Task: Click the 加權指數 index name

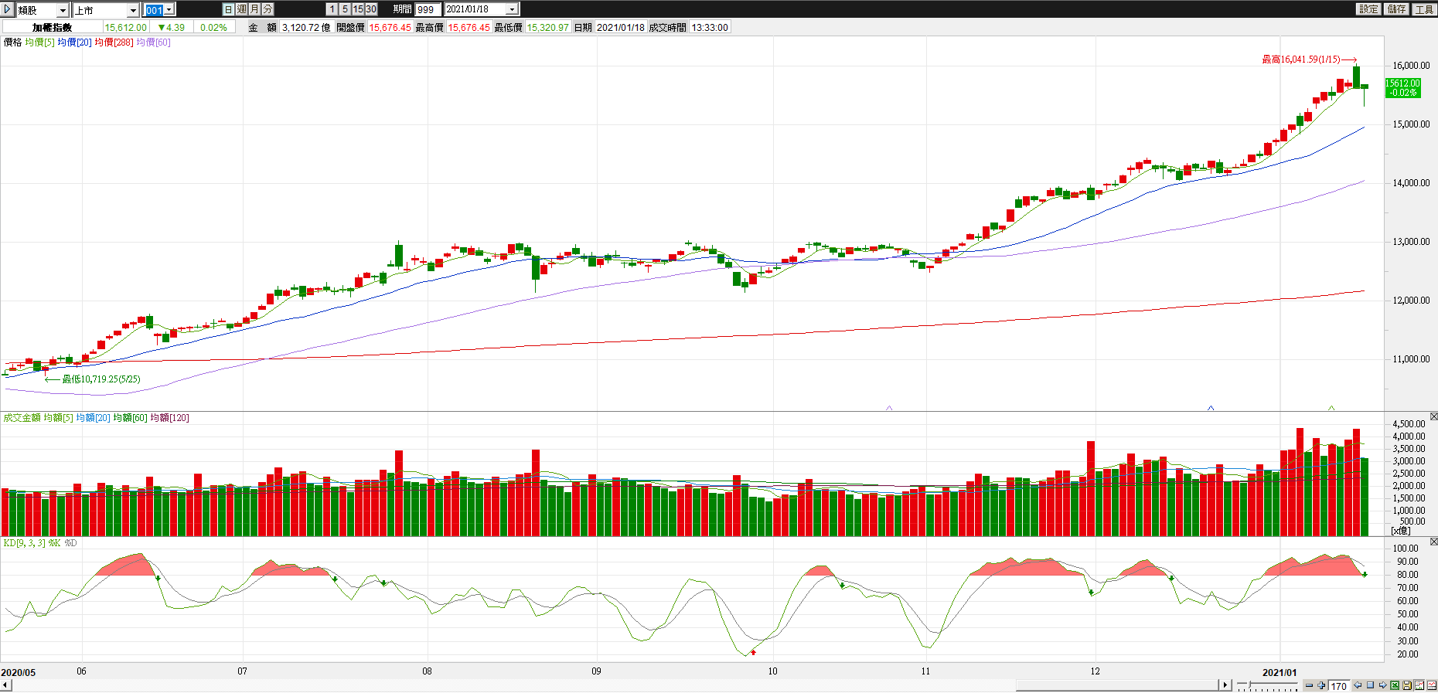Action: [52, 27]
